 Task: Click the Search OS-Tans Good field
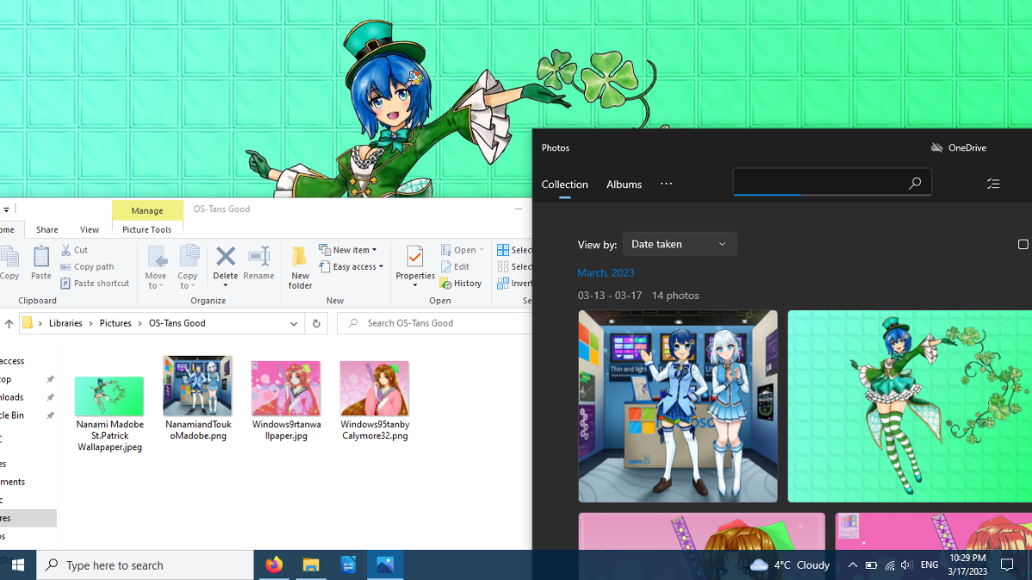click(x=434, y=324)
